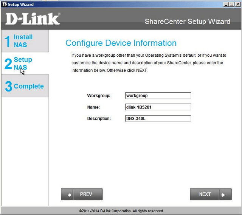This screenshot has height=215, width=242.
Task: Click the PREV button
Action: click(82, 194)
